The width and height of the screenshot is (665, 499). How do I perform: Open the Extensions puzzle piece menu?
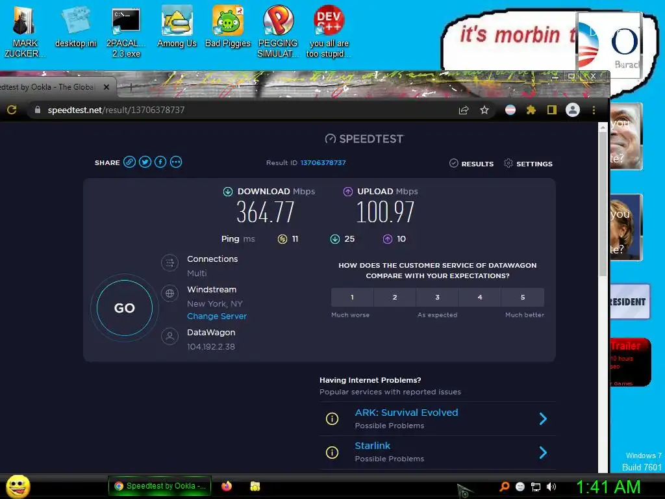pyautogui.click(x=531, y=110)
